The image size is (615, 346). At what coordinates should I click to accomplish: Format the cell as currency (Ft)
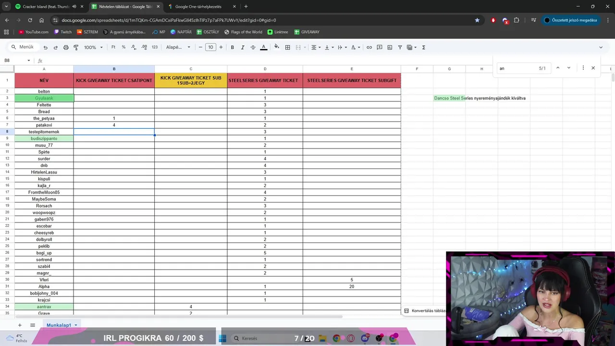click(x=113, y=47)
